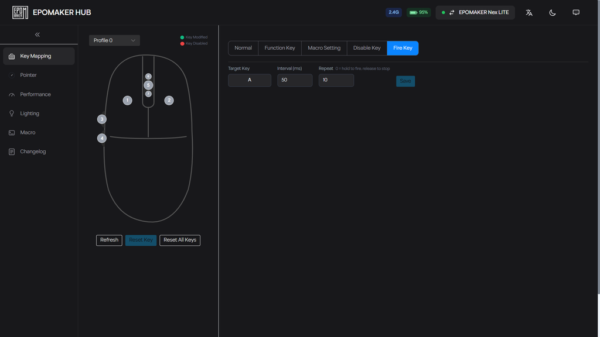
Task: Click Reset All Keys button
Action: pos(180,240)
